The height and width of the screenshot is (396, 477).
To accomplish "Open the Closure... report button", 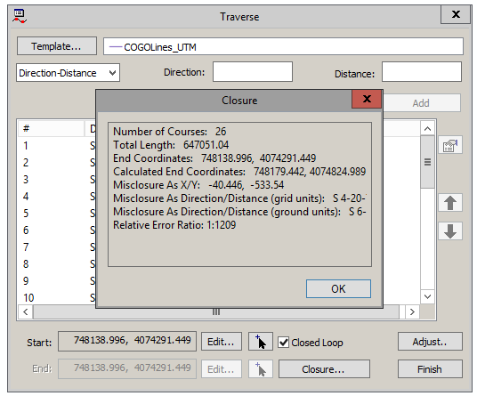I will [x=324, y=369].
